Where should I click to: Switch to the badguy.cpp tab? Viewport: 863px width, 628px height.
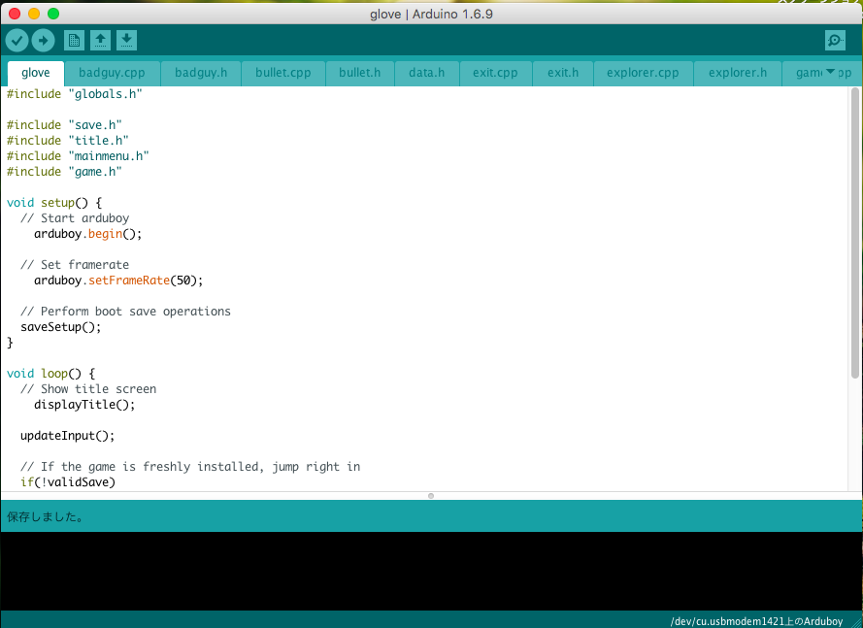tap(112, 73)
